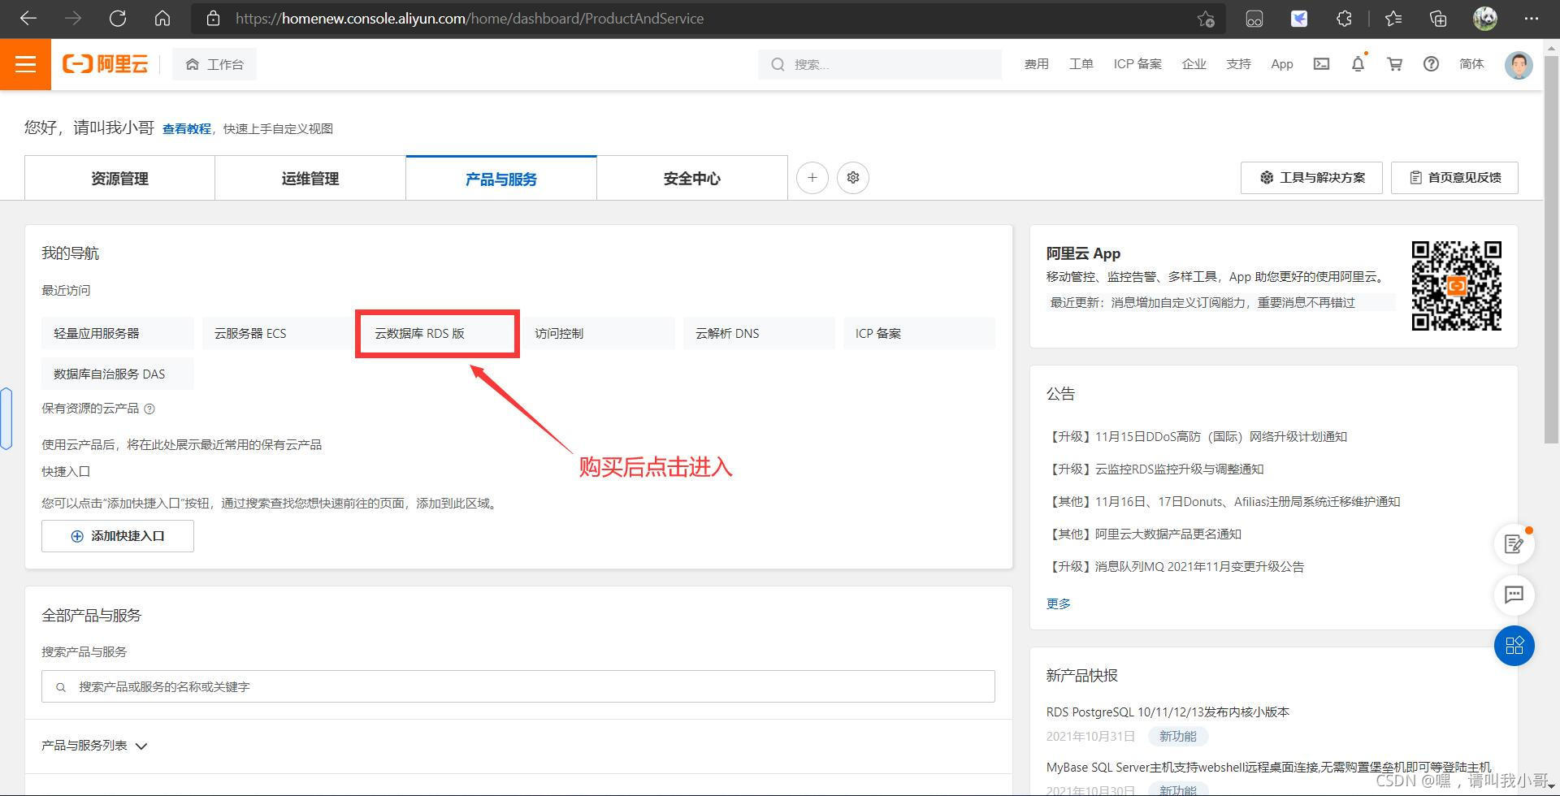Open DDoS高防 upgrade announcement
The height and width of the screenshot is (796, 1560).
click(x=1196, y=436)
